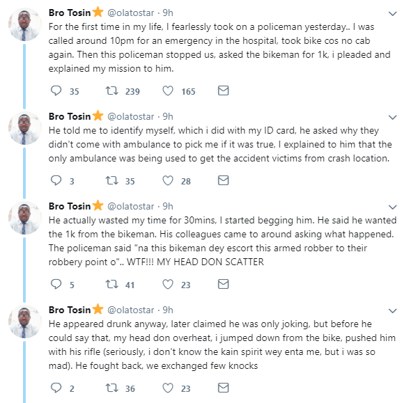Viewport: 418px width, 403px height.
Task: Open @olatostar handle on the last tweet
Action: coord(133,309)
